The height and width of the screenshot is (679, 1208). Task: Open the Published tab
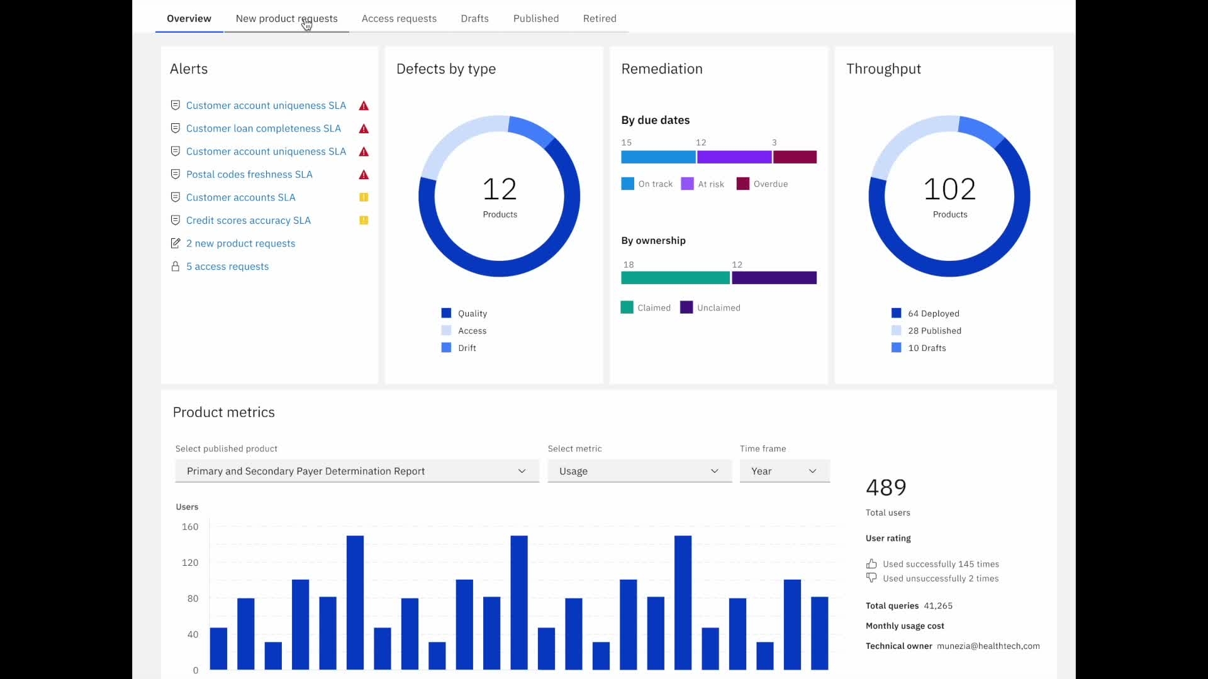tap(535, 18)
